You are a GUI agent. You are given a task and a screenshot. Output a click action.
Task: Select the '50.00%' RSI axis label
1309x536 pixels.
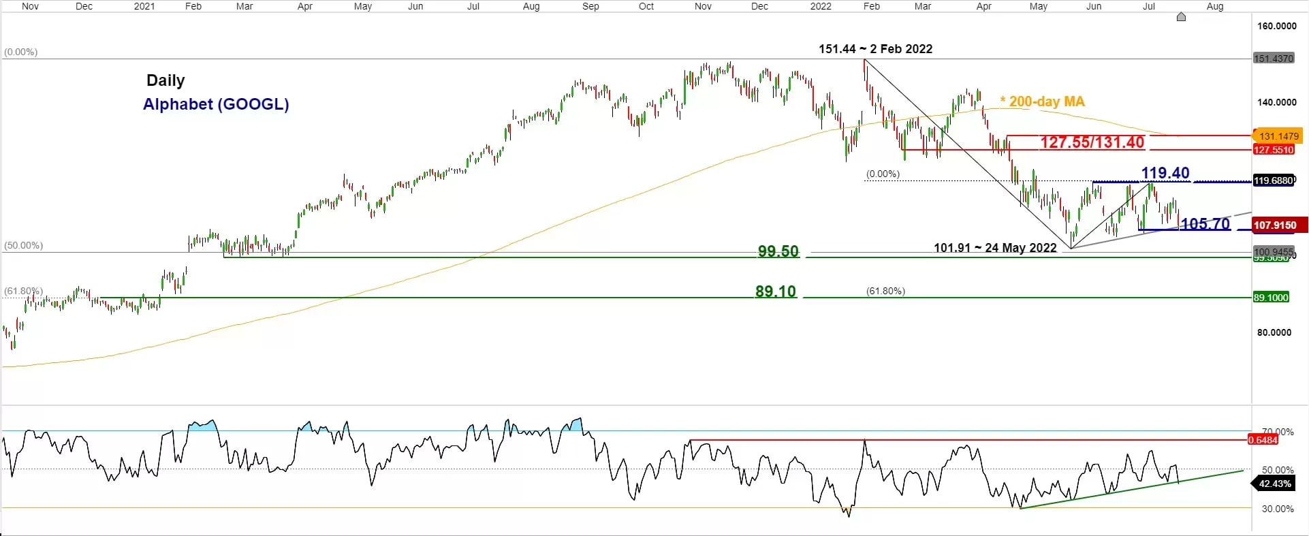tap(1278, 470)
